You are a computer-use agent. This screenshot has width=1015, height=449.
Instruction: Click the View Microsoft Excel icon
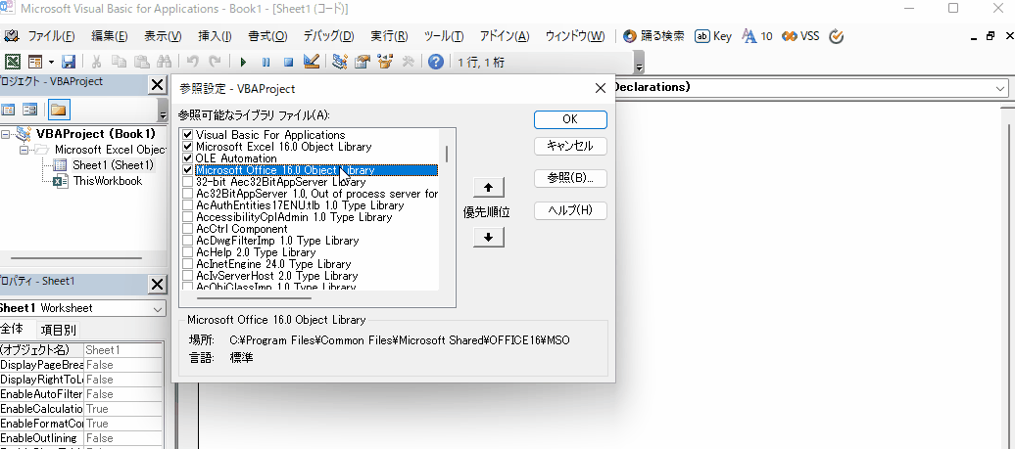coord(13,62)
